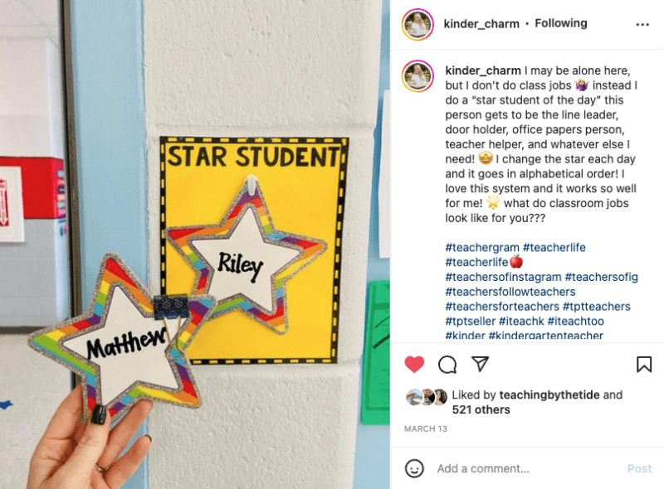The height and width of the screenshot is (489, 664).
Task: Click the caption kinder_charm avatar
Action: (417, 76)
